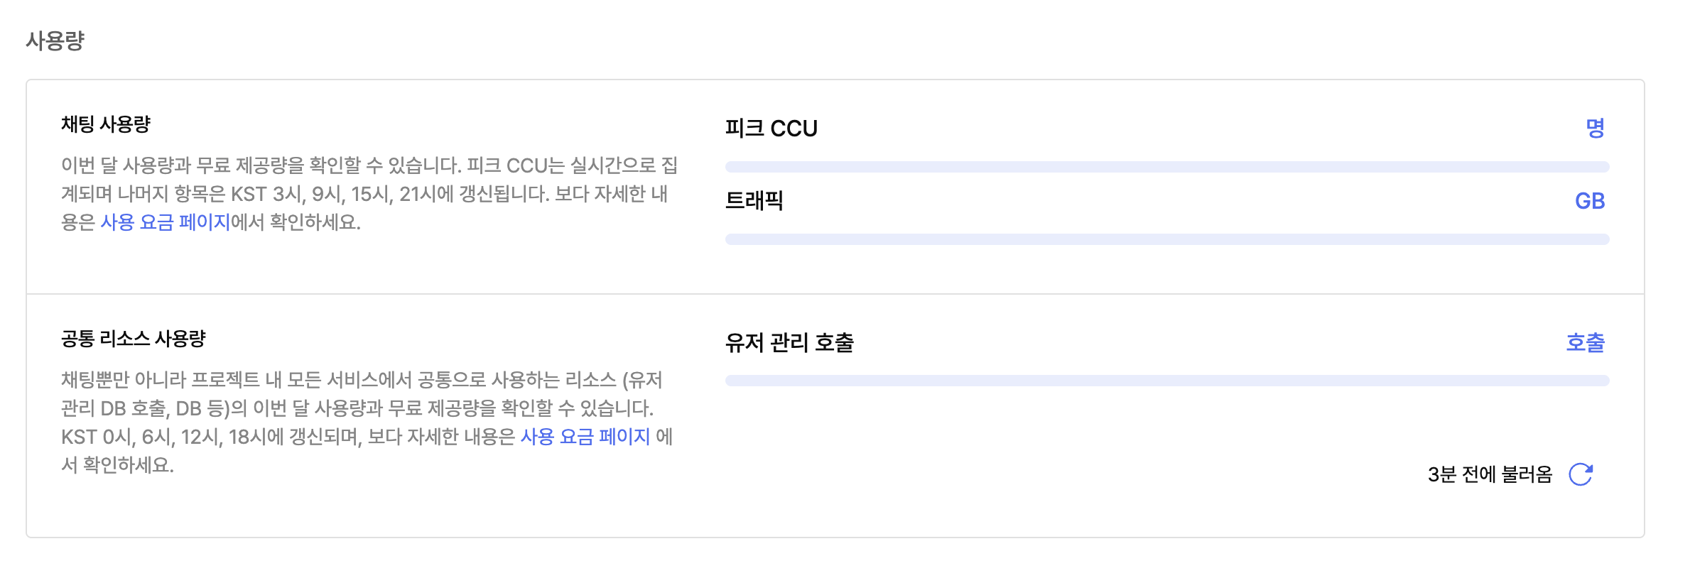Viewport: 1695px width, 578px height.
Task: Click the GB value for 트래픽
Action: click(x=1589, y=201)
